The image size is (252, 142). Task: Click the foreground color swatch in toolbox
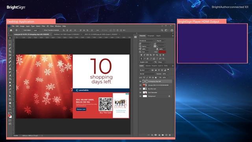click(9, 116)
